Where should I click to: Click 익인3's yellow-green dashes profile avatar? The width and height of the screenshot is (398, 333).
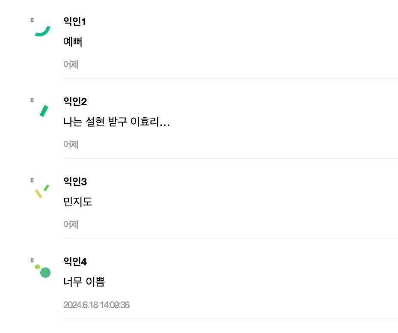(x=42, y=191)
